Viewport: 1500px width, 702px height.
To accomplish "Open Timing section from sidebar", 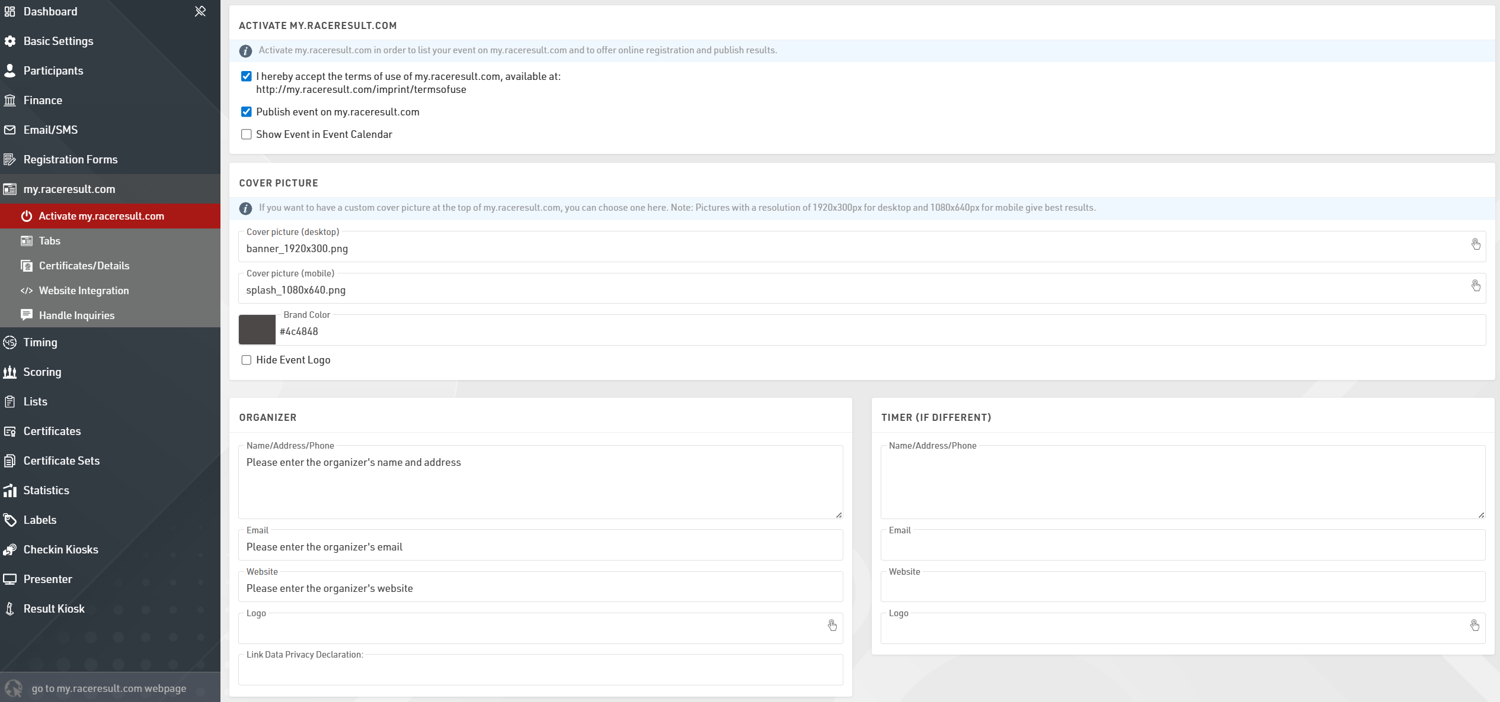I will point(40,342).
